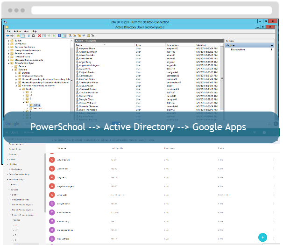Expand the Domain Controllers tree node
283x245 pixels.
pyautogui.click(x=8, y=47)
